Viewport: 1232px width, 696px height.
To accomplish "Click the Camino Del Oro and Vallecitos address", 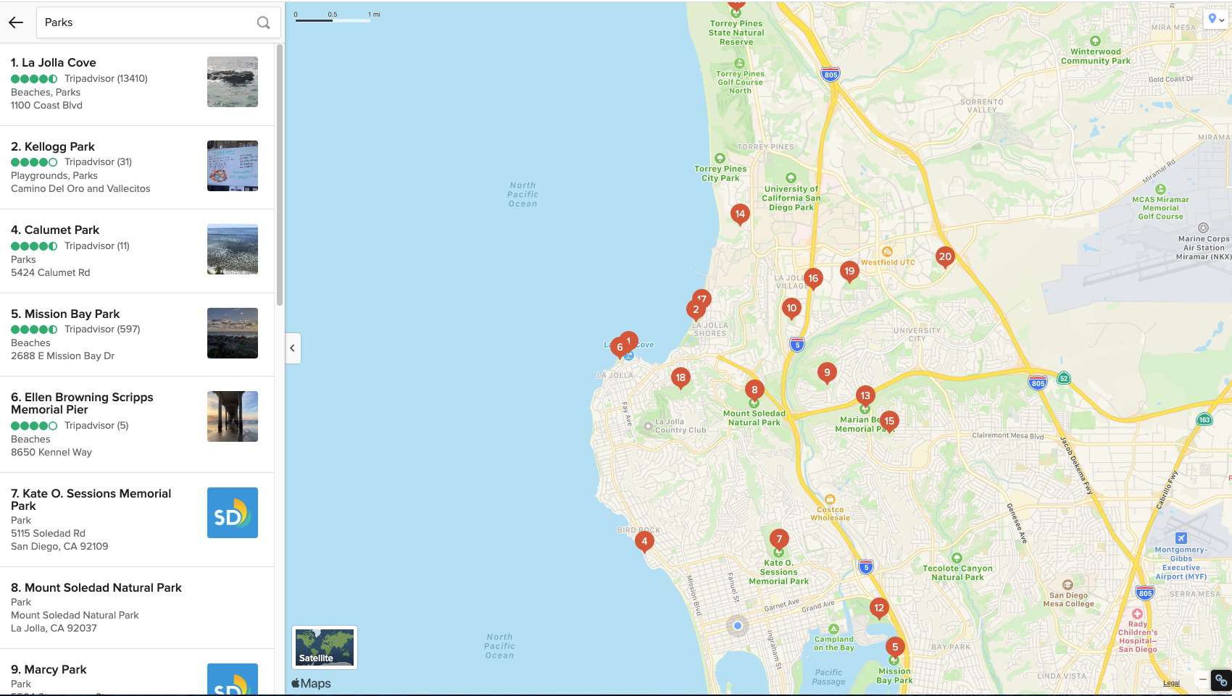I will click(80, 189).
